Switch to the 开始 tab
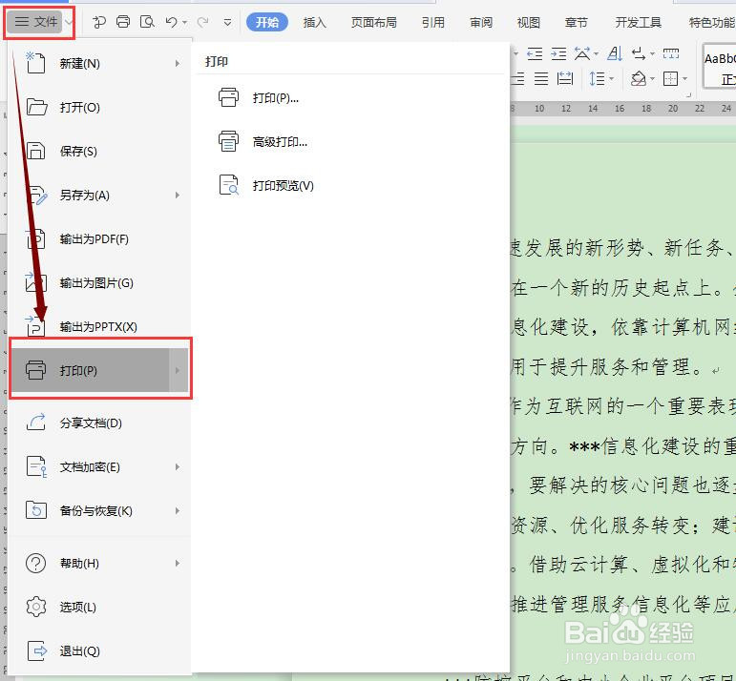The height and width of the screenshot is (681, 736). point(267,22)
